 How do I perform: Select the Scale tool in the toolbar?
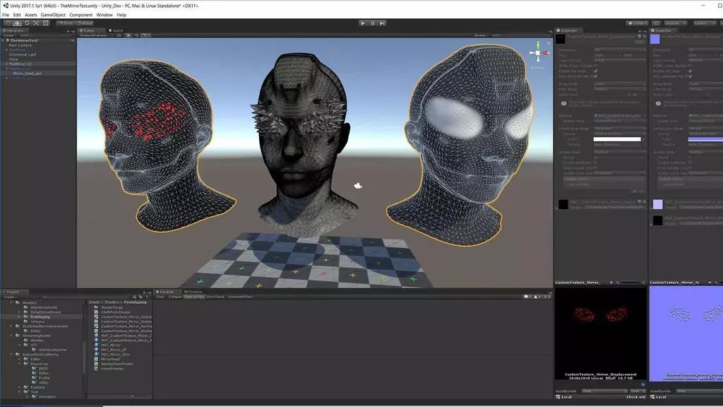[37, 23]
